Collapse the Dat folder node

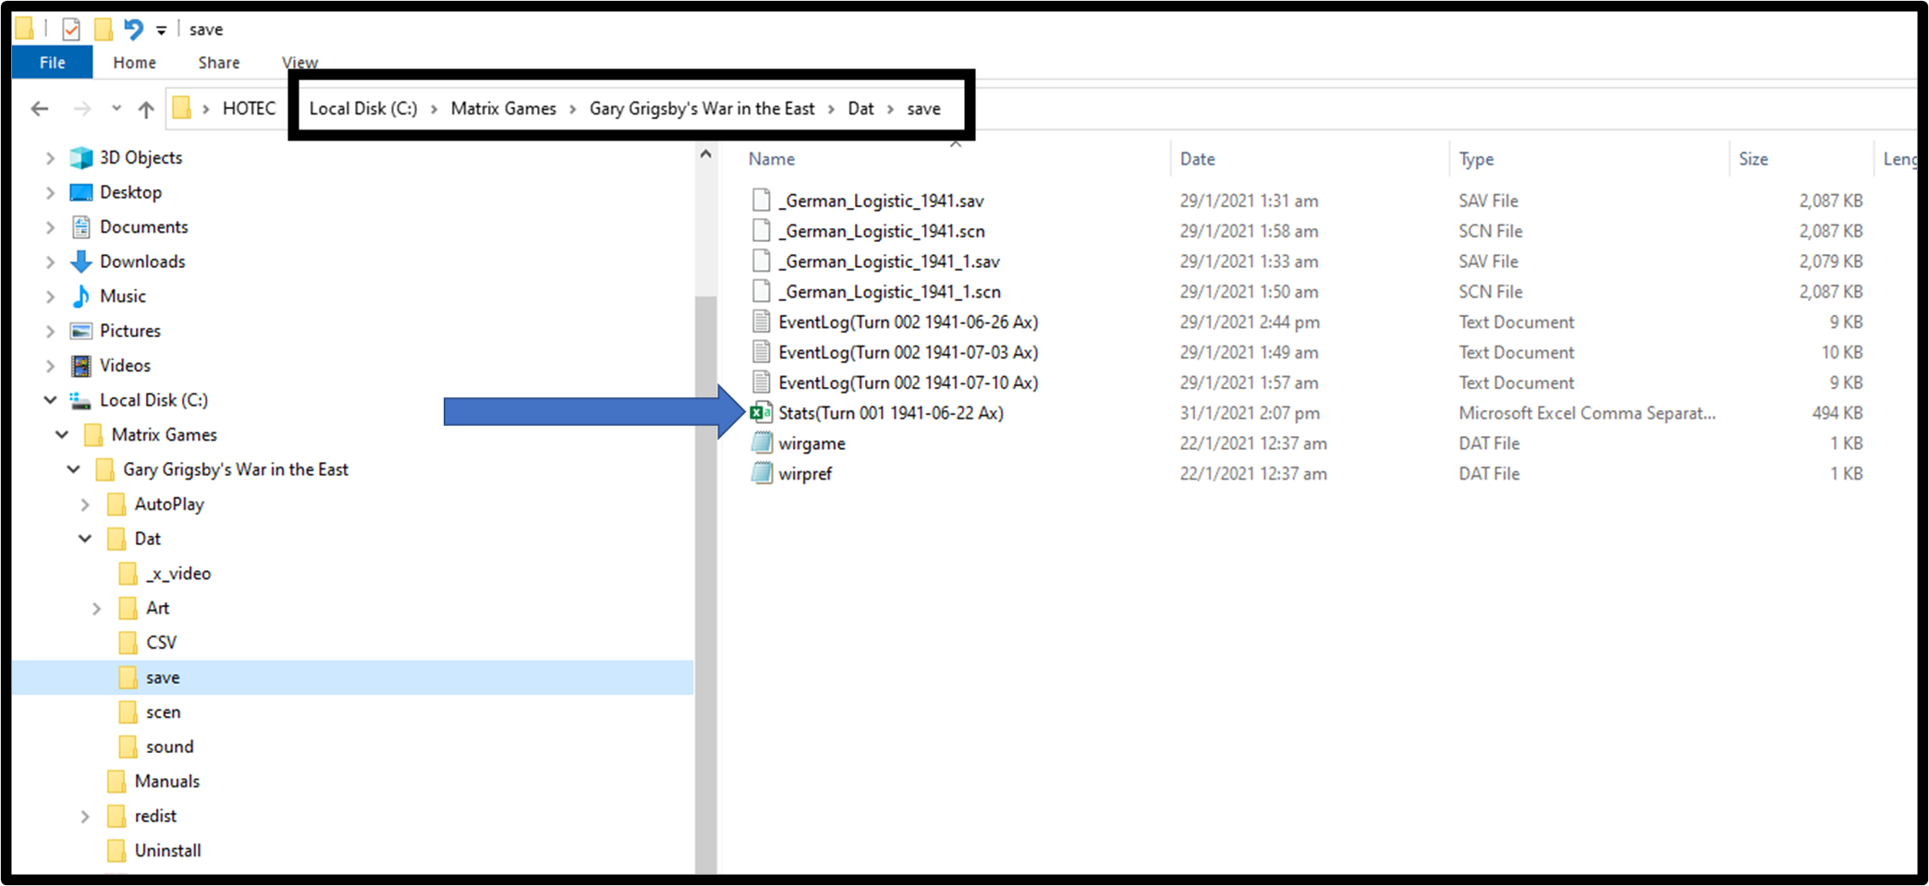85,539
